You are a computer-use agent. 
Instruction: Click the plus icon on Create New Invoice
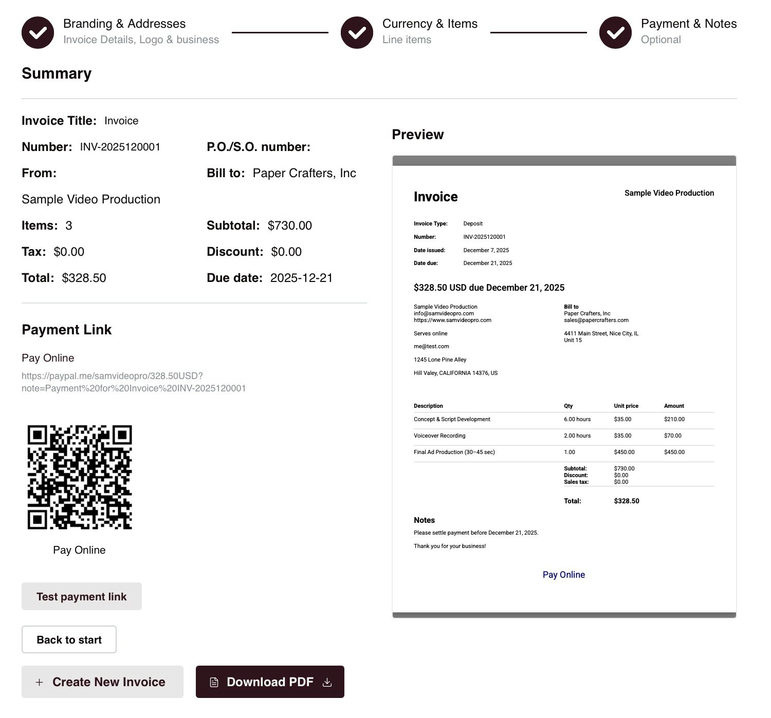39,682
